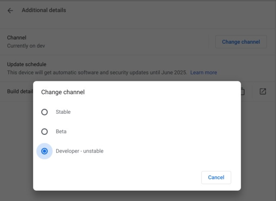Go back using the arrow icon
Image resolution: width=276 pixels, height=201 pixels.
[x=10, y=10]
